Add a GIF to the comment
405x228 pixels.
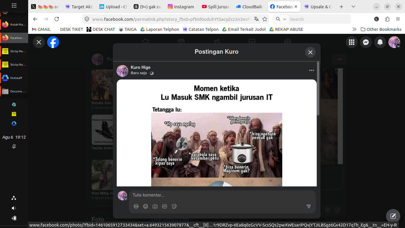[165, 206]
